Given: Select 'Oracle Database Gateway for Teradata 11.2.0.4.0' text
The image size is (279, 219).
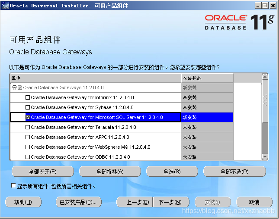Looking at the screenshot, I should 83,127.
